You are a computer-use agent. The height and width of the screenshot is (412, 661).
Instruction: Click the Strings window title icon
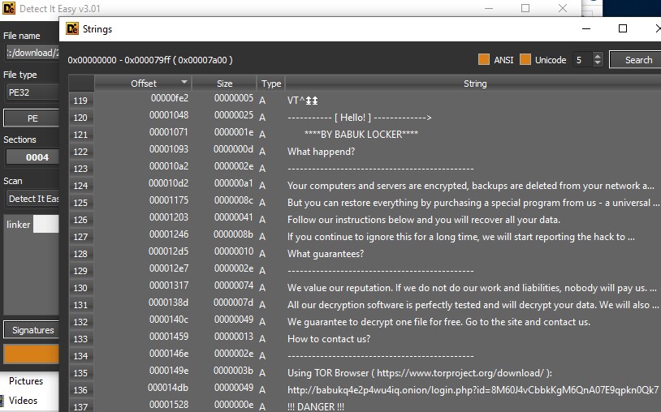(x=72, y=29)
